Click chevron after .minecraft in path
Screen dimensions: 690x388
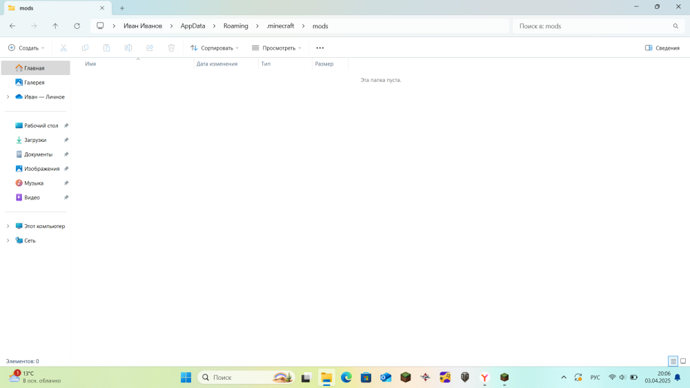click(x=303, y=26)
